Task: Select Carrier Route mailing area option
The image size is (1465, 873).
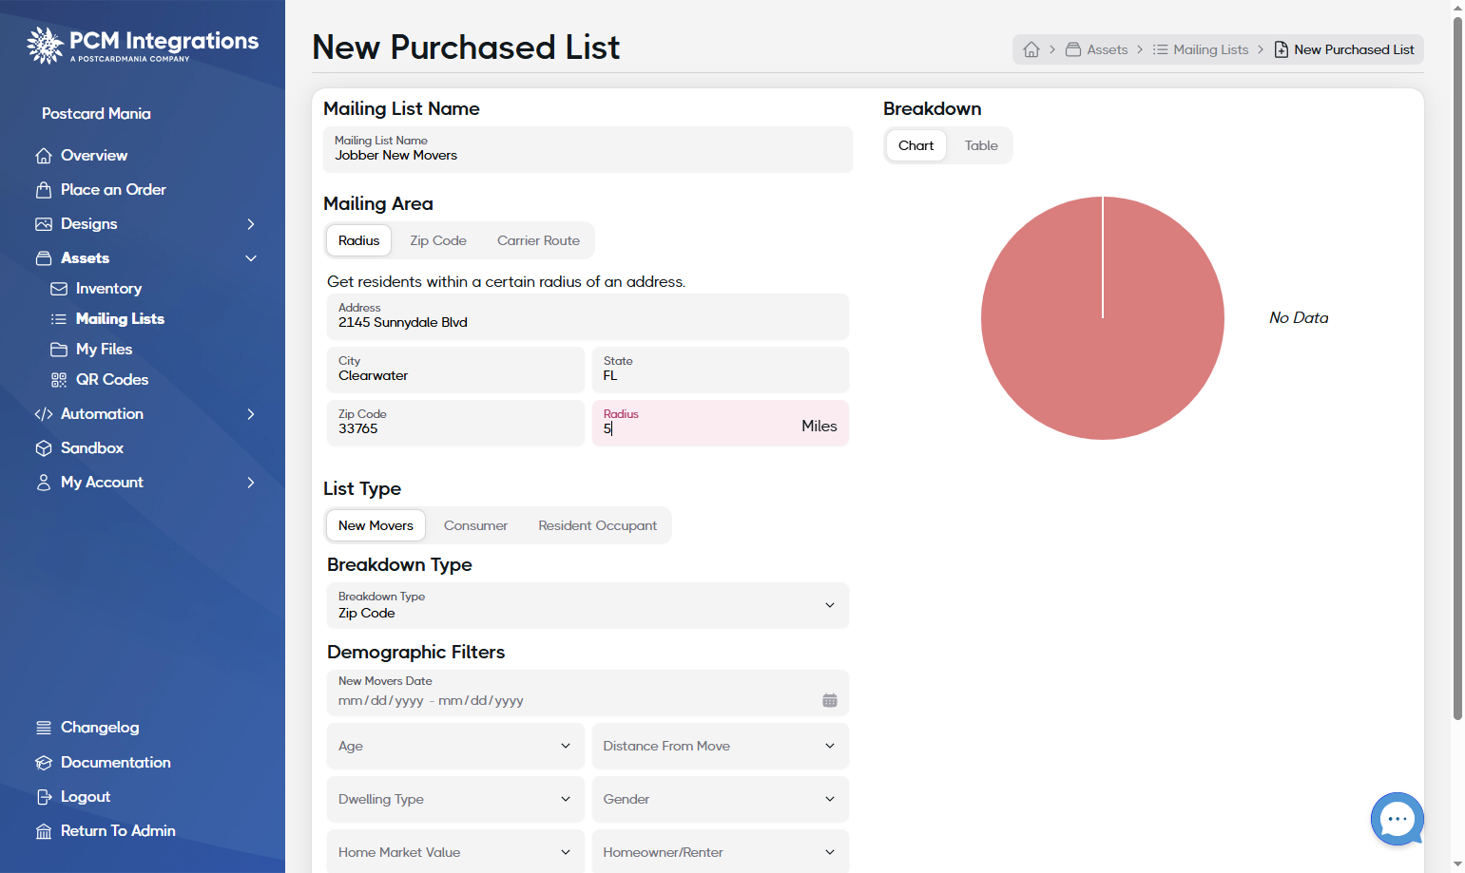Action: tap(538, 240)
